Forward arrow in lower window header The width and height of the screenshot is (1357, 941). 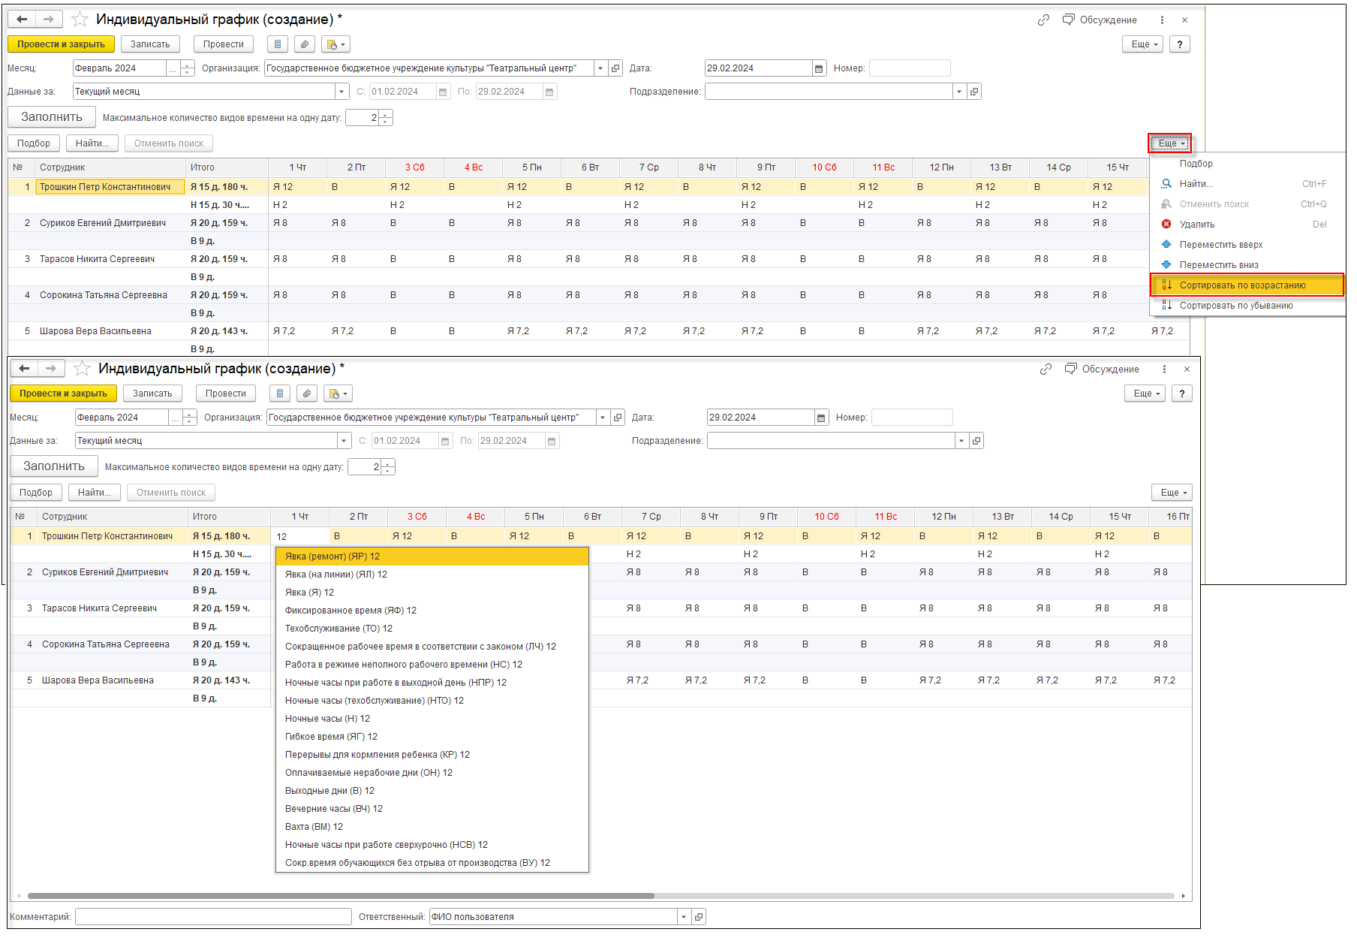[50, 369]
